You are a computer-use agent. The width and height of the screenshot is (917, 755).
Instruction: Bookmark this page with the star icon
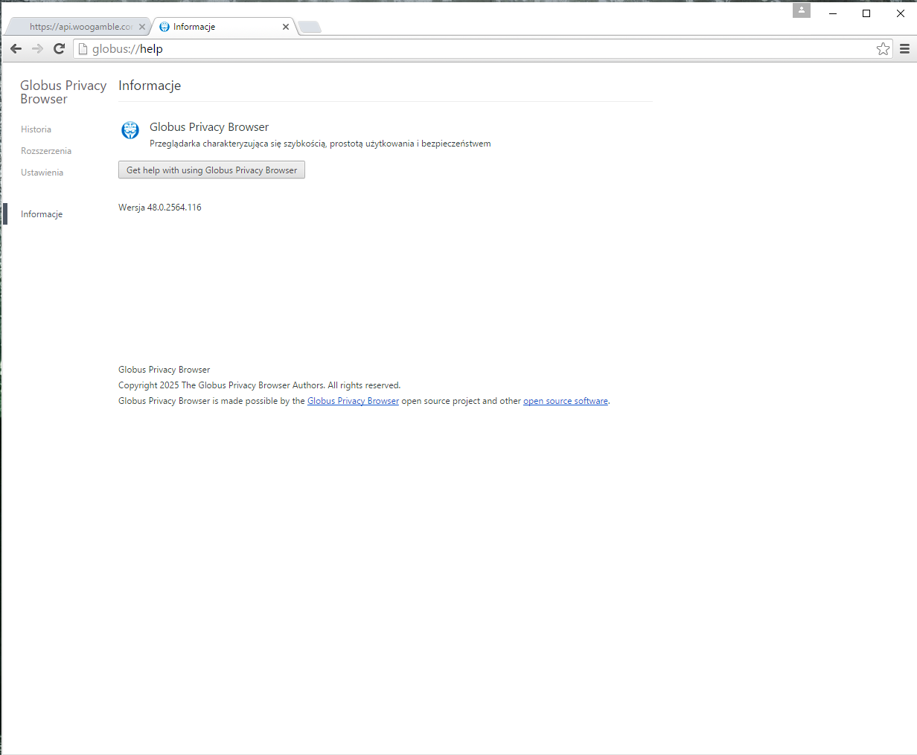883,49
